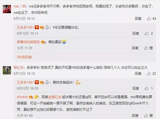The image size is (160, 119).
Task: Like 王多多1991's reply 'WE还需调整状态'
Action: pyautogui.click(x=149, y=34)
